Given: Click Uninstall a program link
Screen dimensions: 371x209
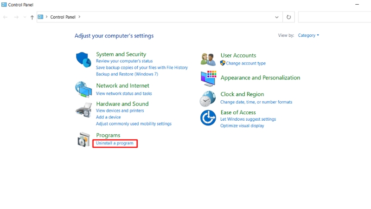Looking at the screenshot, I should click(115, 143).
